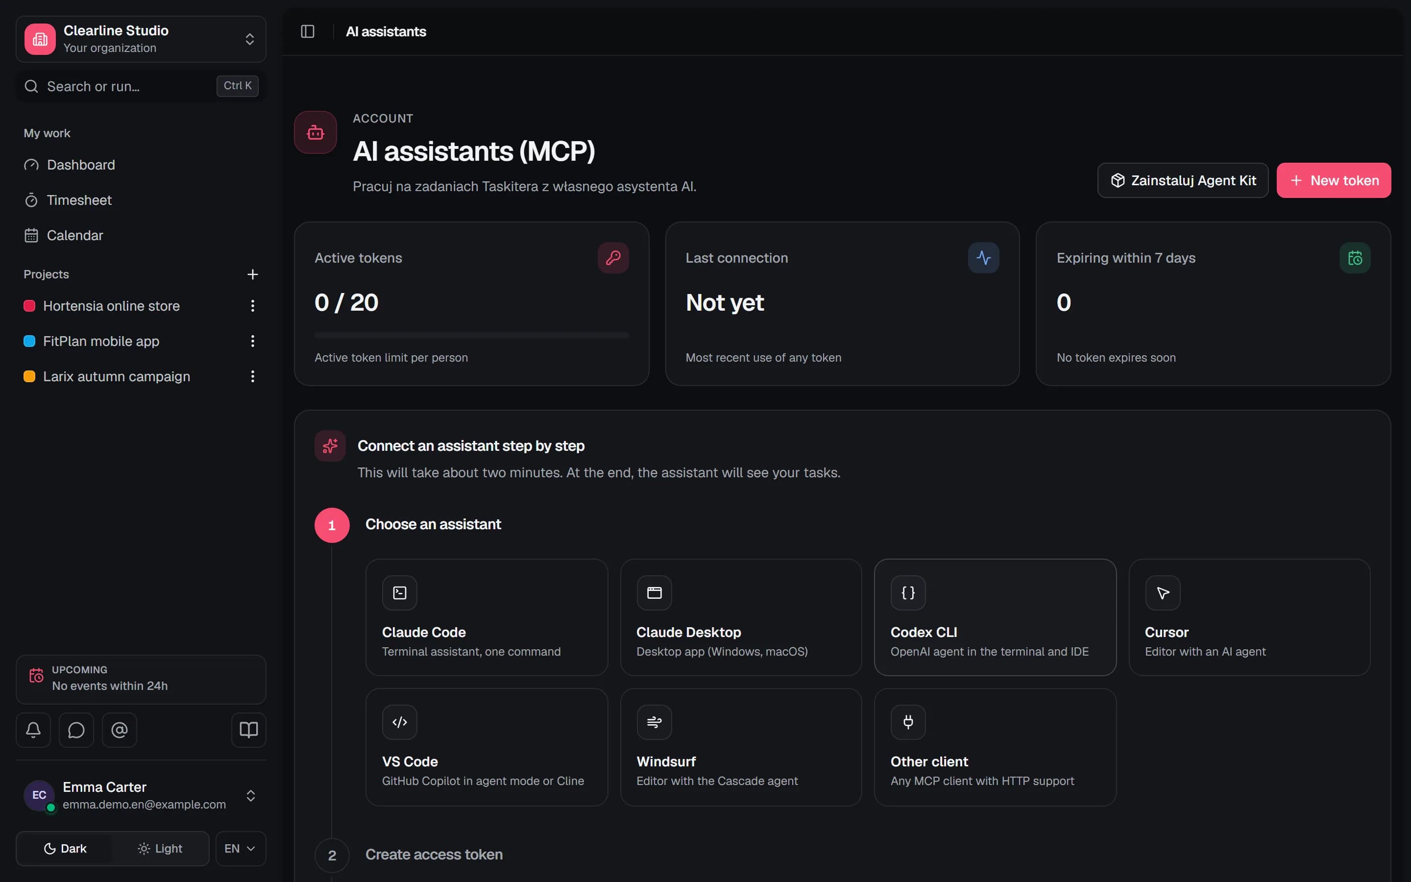The width and height of the screenshot is (1411, 882).
Task: Choose Cursor as the assistant
Action: point(1249,617)
